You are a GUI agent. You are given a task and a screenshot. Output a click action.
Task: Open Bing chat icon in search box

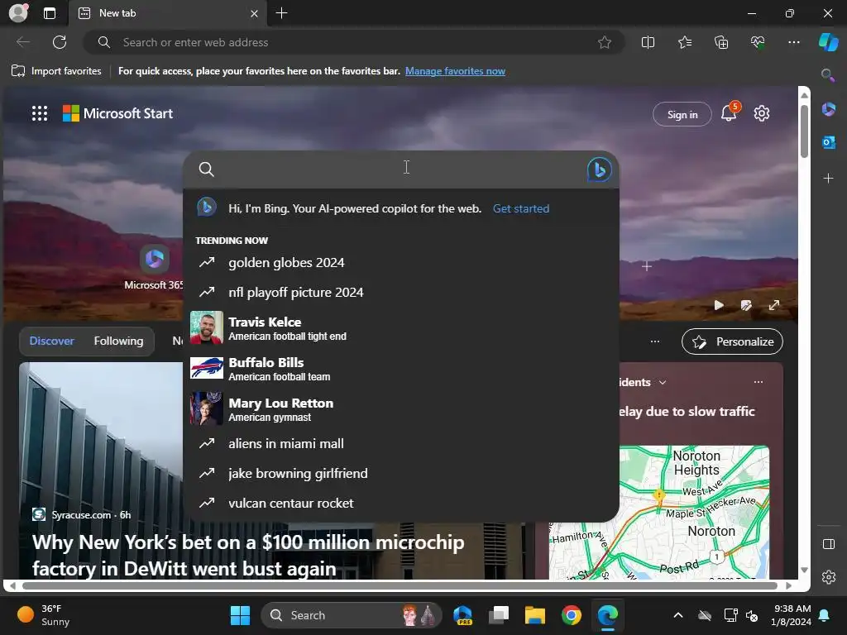pos(599,169)
